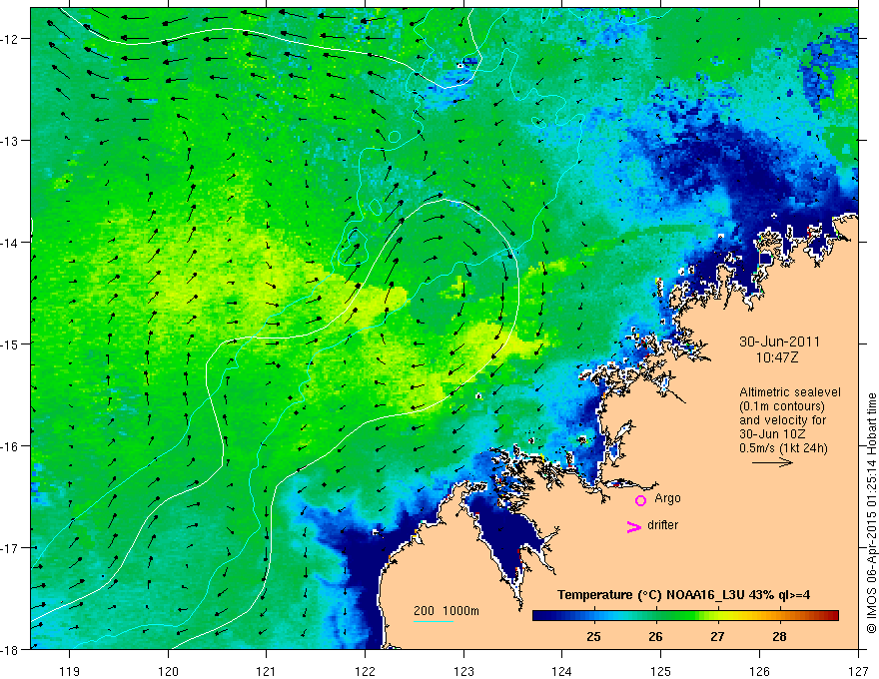Click the 'Argo' legend label

click(667, 498)
